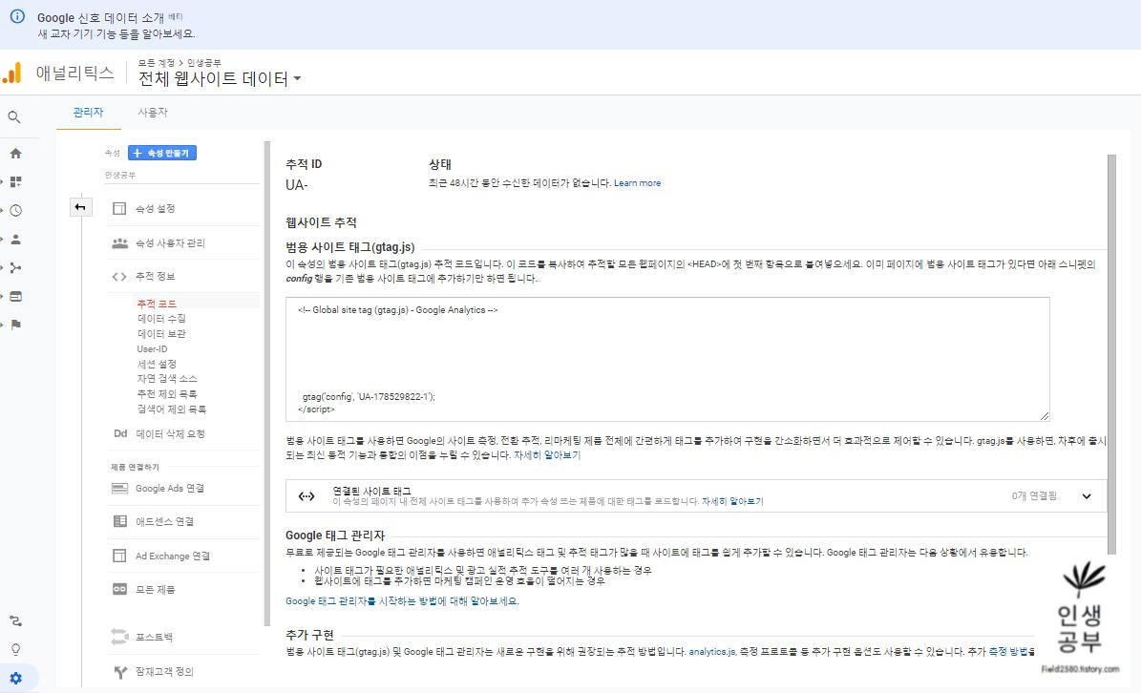Select 추적 코드 submenu item
This screenshot has width=1141, height=693.
pyautogui.click(x=157, y=304)
